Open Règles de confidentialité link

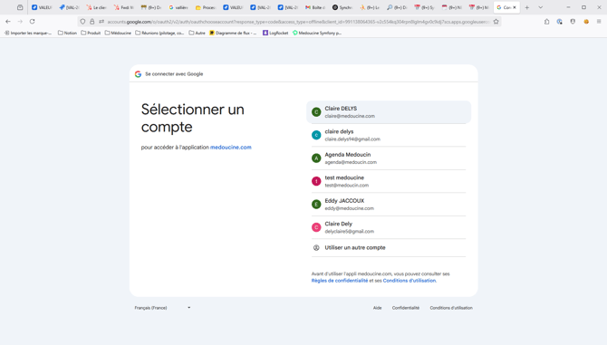340,281
